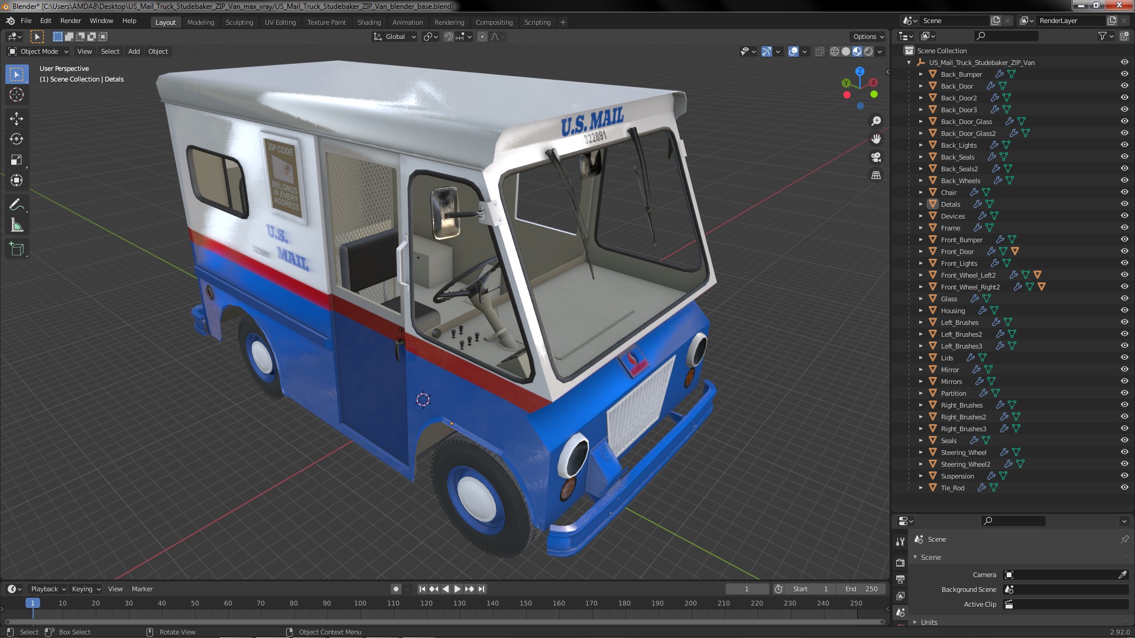Image resolution: width=1135 pixels, height=638 pixels.
Task: Open the Scripting workspace tab
Action: tap(537, 22)
